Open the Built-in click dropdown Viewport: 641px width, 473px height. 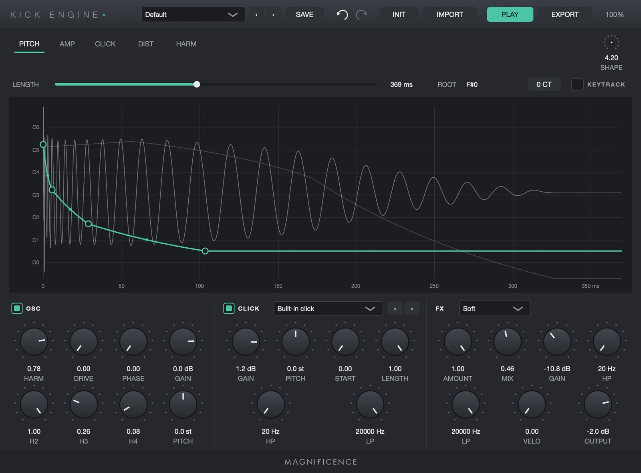(x=328, y=309)
